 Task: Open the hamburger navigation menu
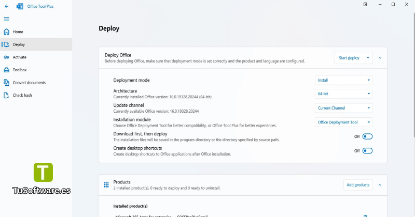click(x=7, y=19)
